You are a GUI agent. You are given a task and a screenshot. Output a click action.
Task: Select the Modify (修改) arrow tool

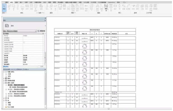[x=4, y=7]
